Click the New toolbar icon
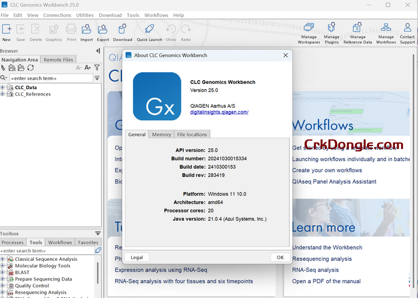This screenshot has height=298, width=419. pos(7,32)
